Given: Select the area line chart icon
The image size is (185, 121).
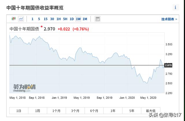Looking at the screenshot, I should [21, 19].
